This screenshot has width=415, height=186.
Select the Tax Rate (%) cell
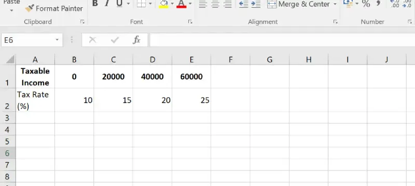point(35,100)
